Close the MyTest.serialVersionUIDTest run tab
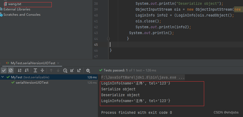243x117 pixels. (x=58, y=63)
